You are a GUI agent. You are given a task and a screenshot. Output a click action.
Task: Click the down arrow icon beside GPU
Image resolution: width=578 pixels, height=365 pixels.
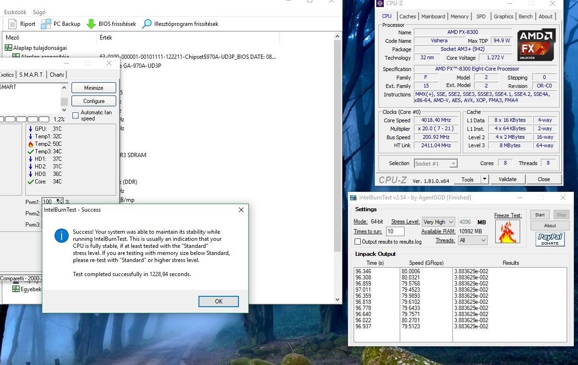pos(31,129)
